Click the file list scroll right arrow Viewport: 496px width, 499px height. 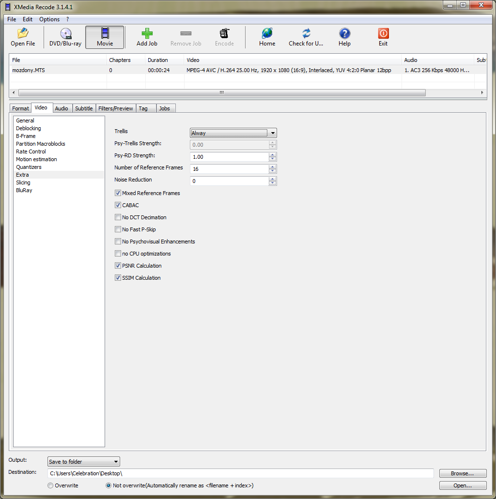[x=482, y=92]
